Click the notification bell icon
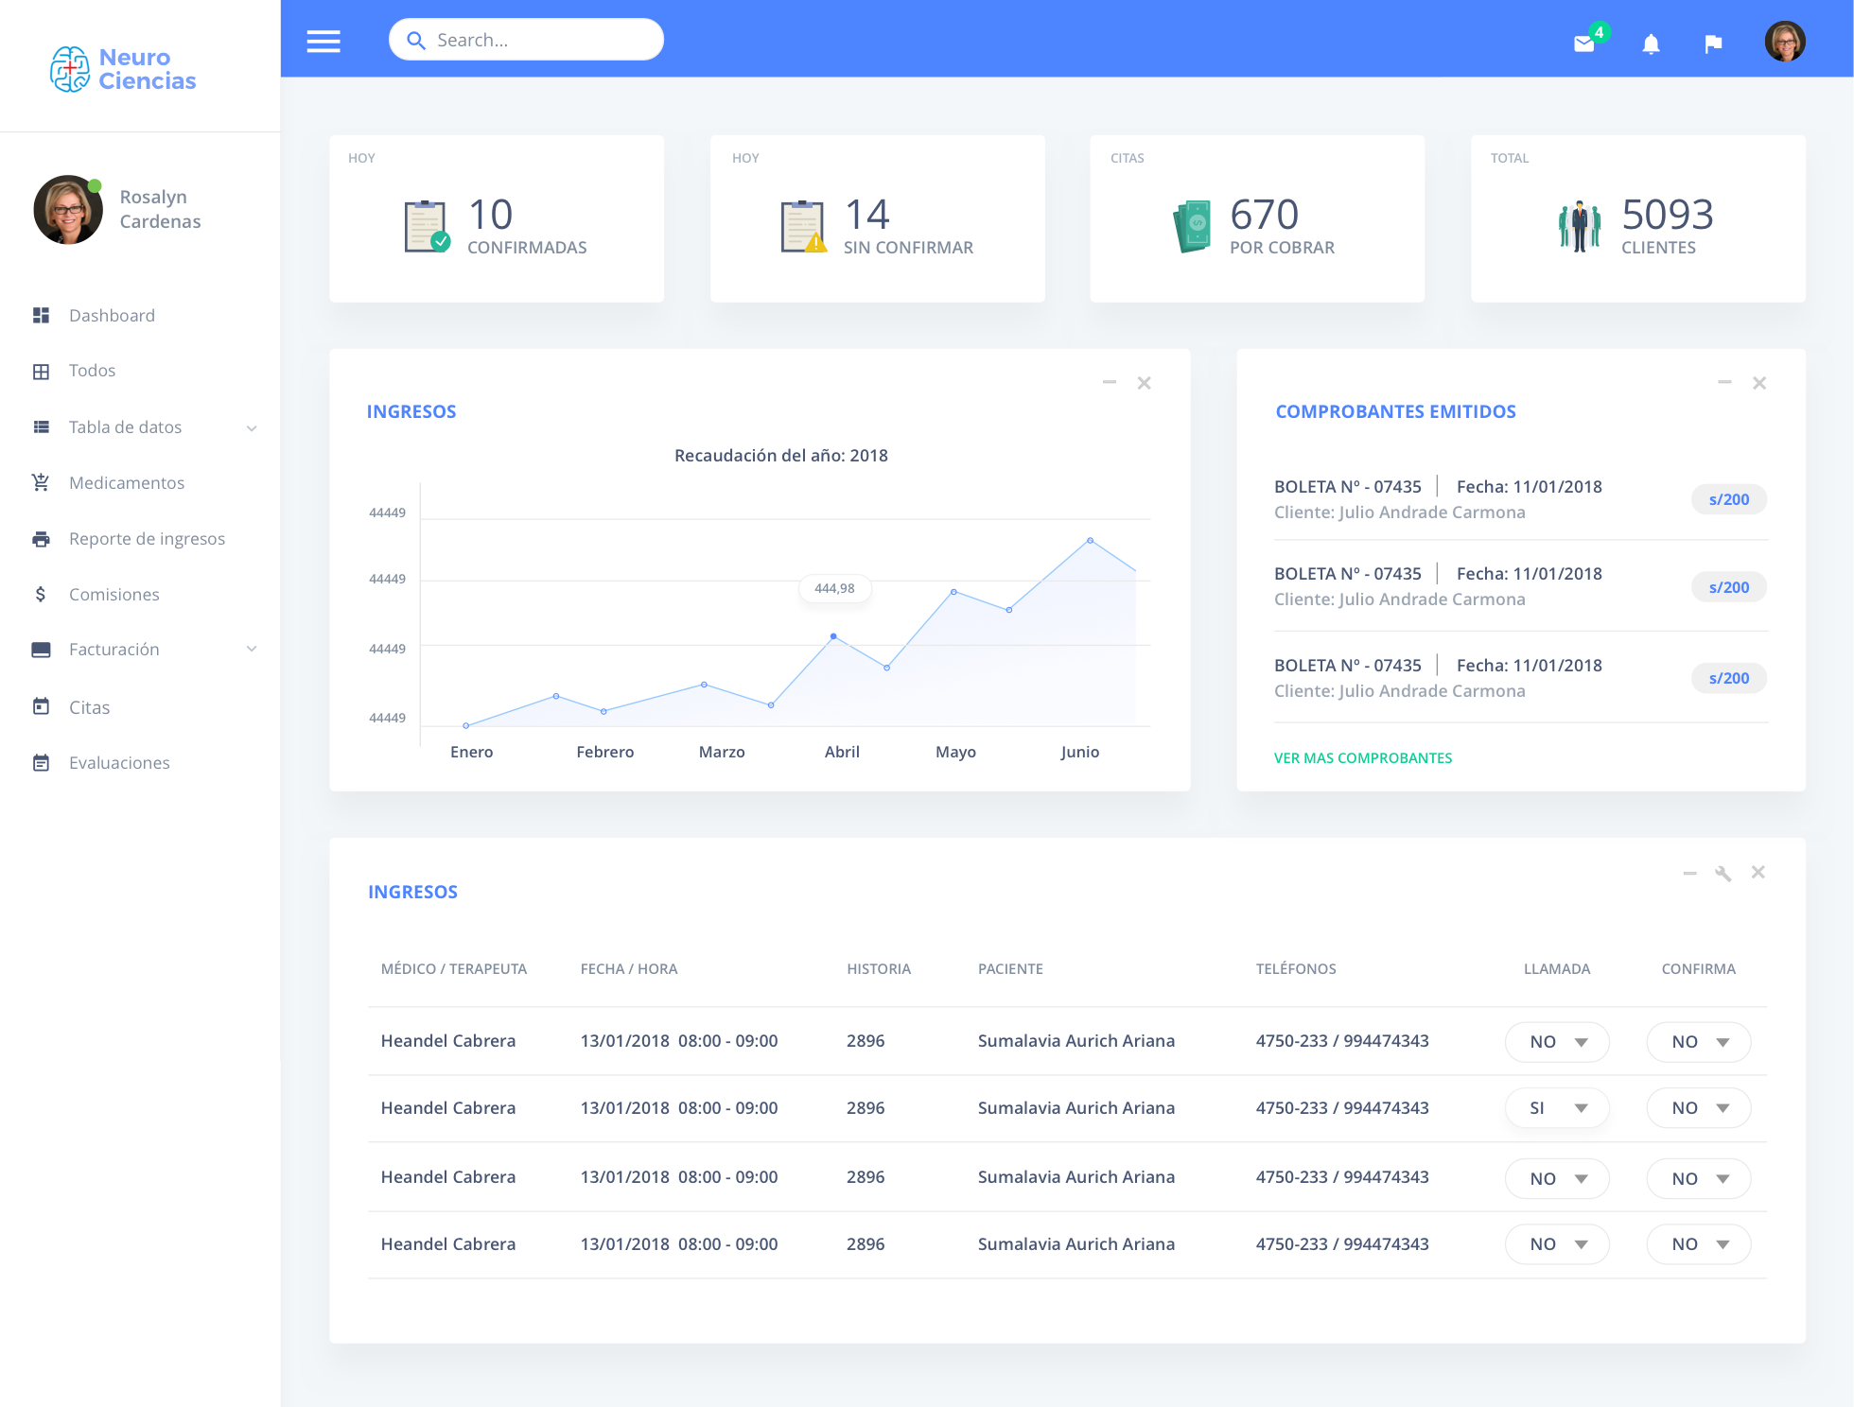This screenshot has height=1407, width=1854. 1651,43
